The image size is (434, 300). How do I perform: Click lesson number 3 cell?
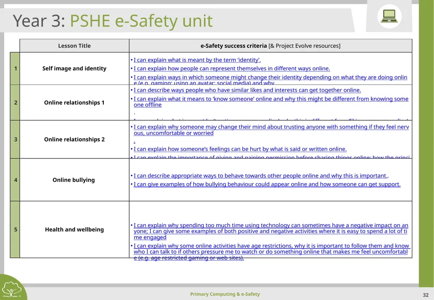[x=15, y=139]
